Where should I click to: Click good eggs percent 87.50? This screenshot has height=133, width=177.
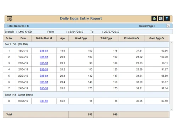[x=165, y=101]
